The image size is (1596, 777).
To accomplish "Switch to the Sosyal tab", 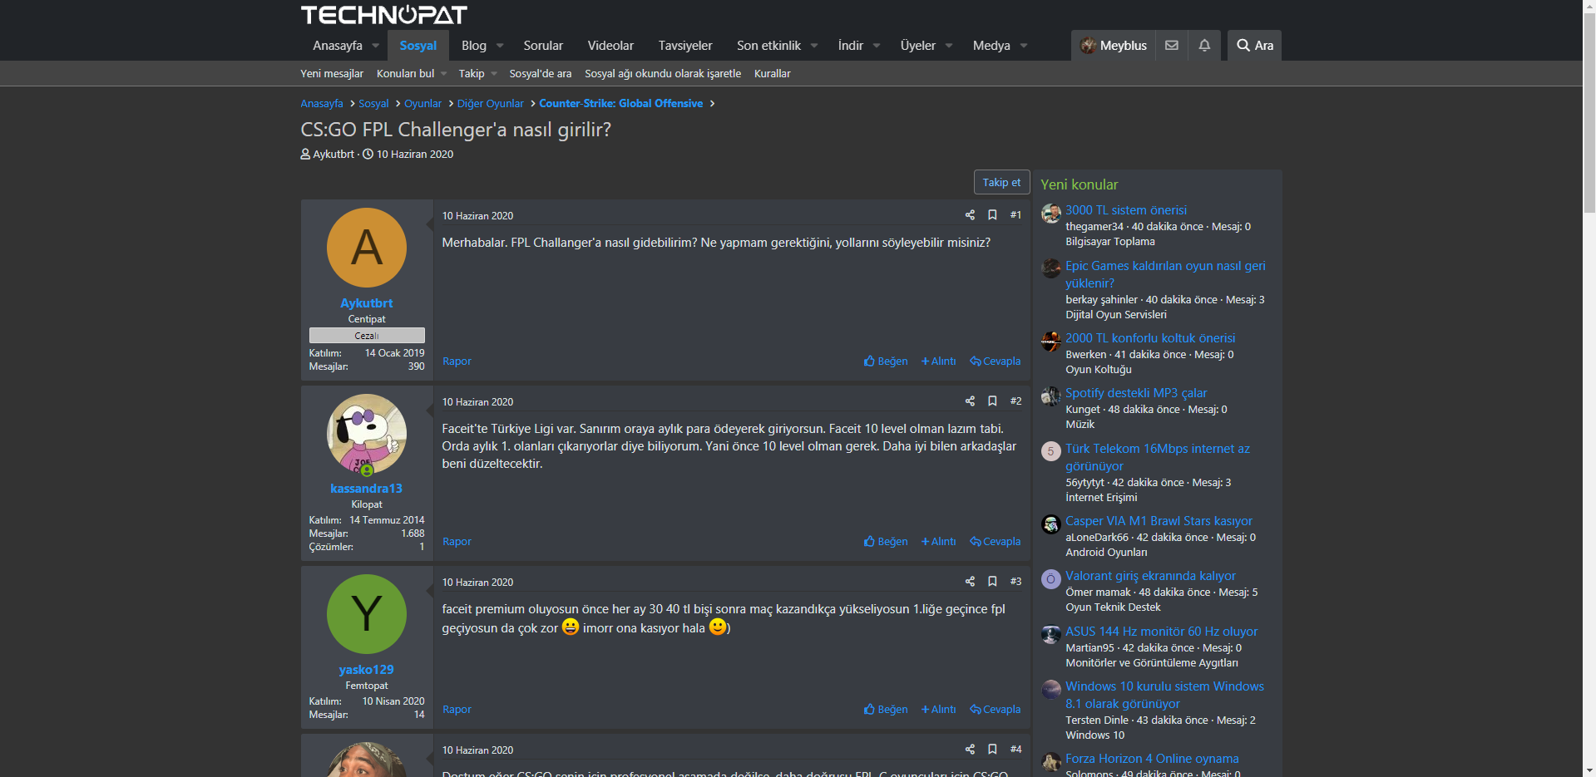I will 418,46.
